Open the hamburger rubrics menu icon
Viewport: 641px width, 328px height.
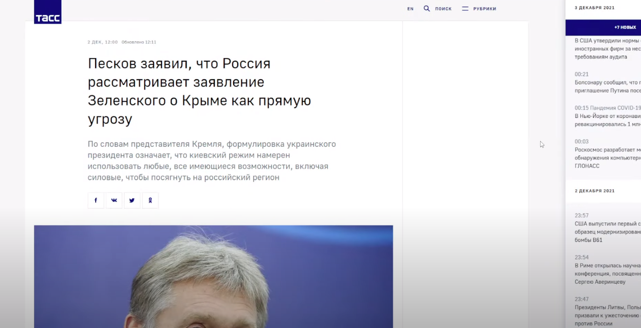[x=465, y=8]
